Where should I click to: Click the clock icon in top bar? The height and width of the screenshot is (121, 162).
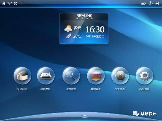(16, 3)
